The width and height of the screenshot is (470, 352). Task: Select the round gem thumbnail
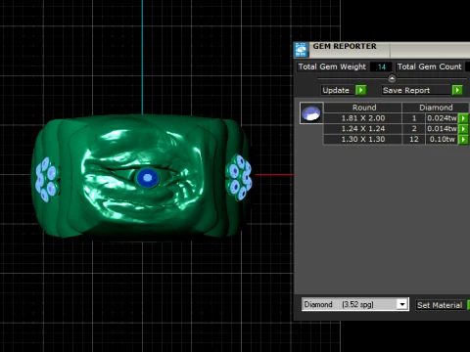tap(311, 113)
